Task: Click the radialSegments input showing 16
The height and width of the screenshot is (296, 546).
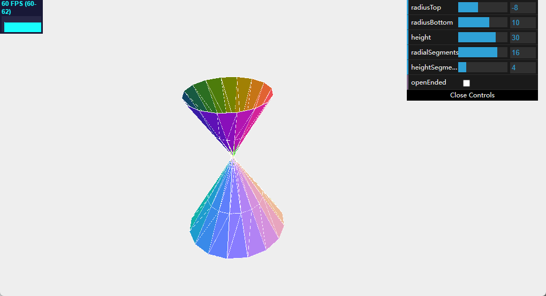Action: coord(522,52)
